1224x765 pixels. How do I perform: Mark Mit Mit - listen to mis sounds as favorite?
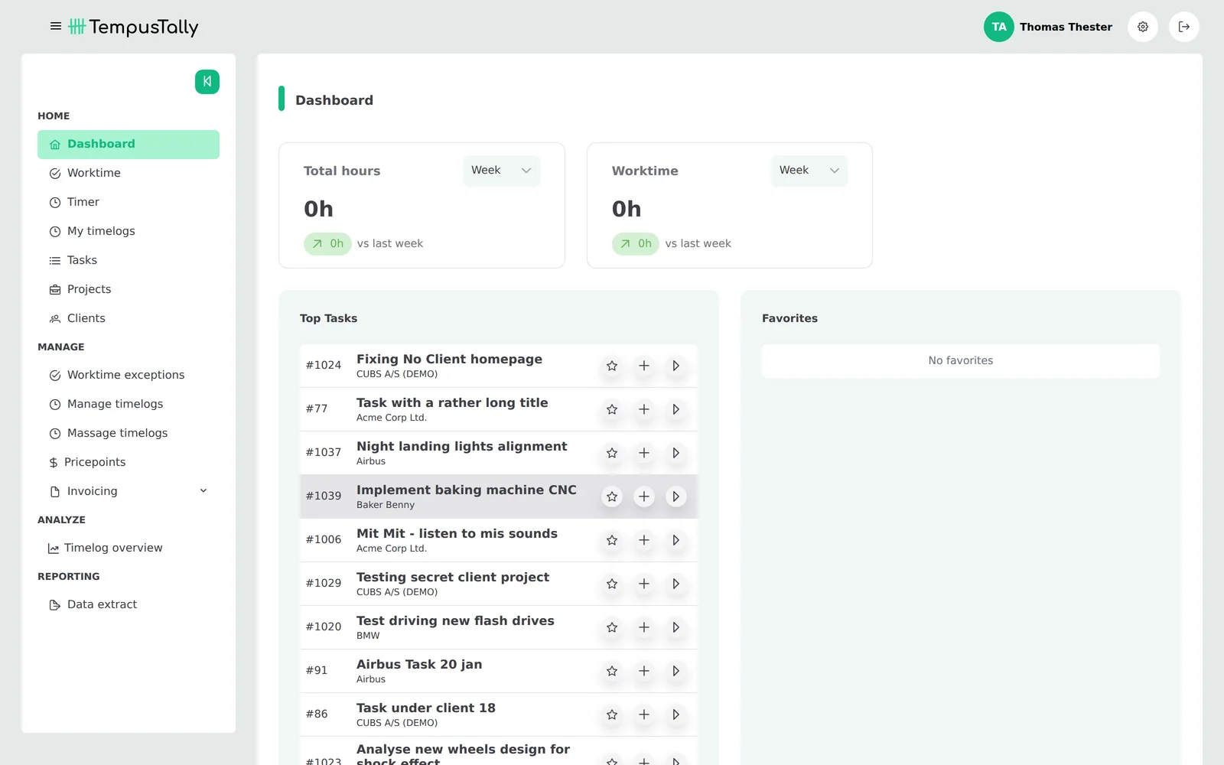(x=612, y=540)
